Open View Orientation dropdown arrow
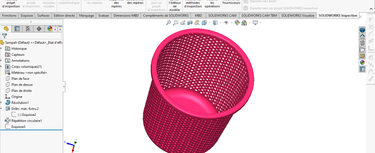This screenshot has width=375, height=153. point(209,23)
